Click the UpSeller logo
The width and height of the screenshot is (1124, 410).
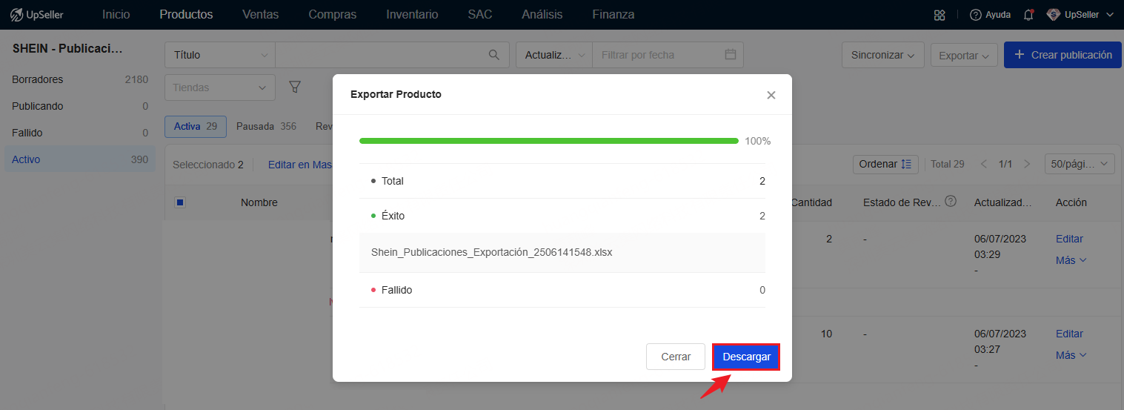point(36,15)
